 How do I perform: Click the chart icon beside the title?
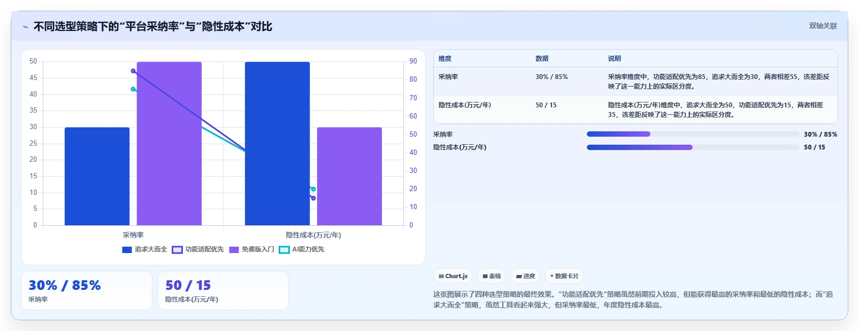tap(25, 27)
